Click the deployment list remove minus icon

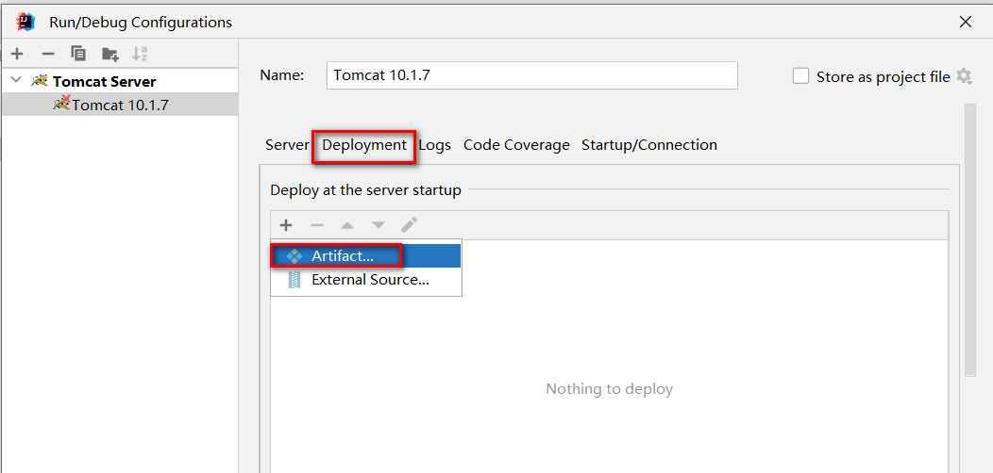317,225
